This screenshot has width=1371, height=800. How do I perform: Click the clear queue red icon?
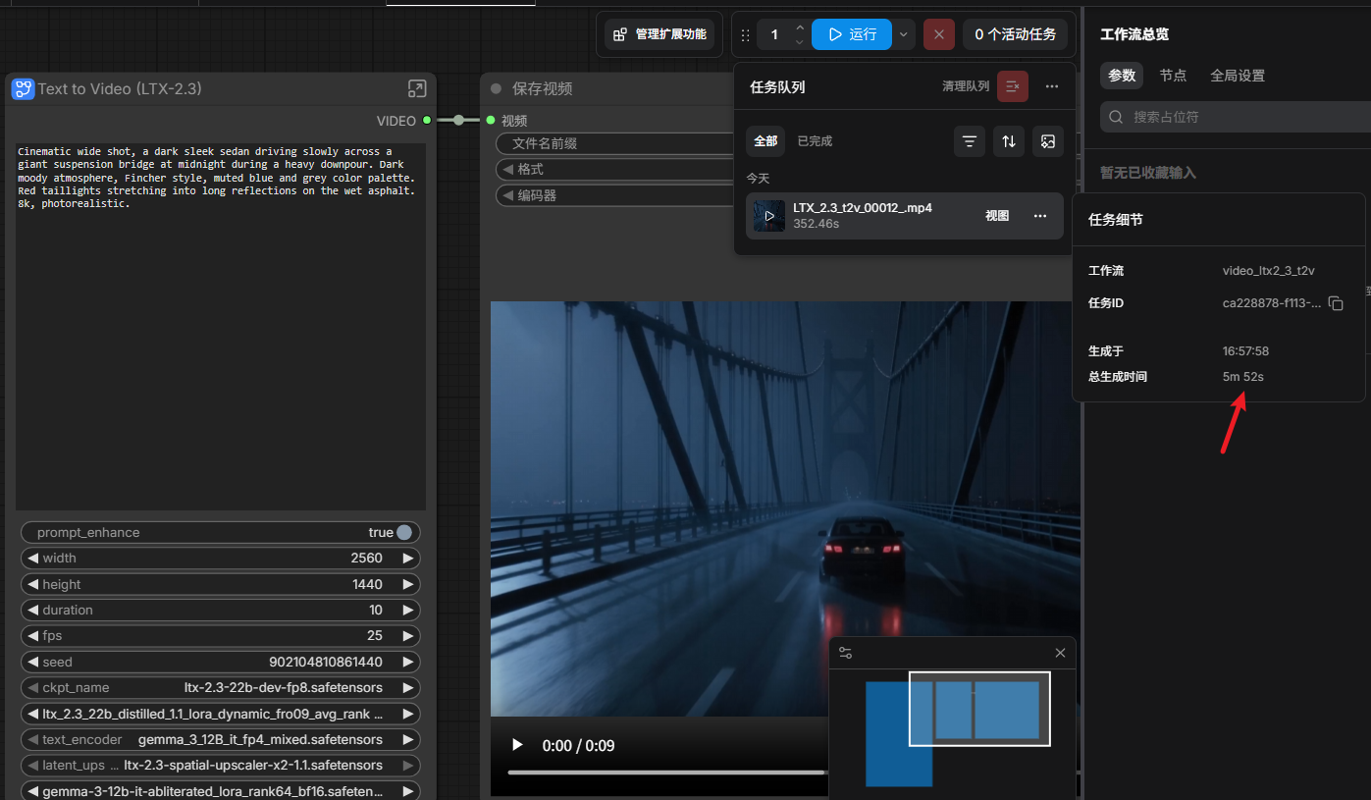coord(1013,86)
